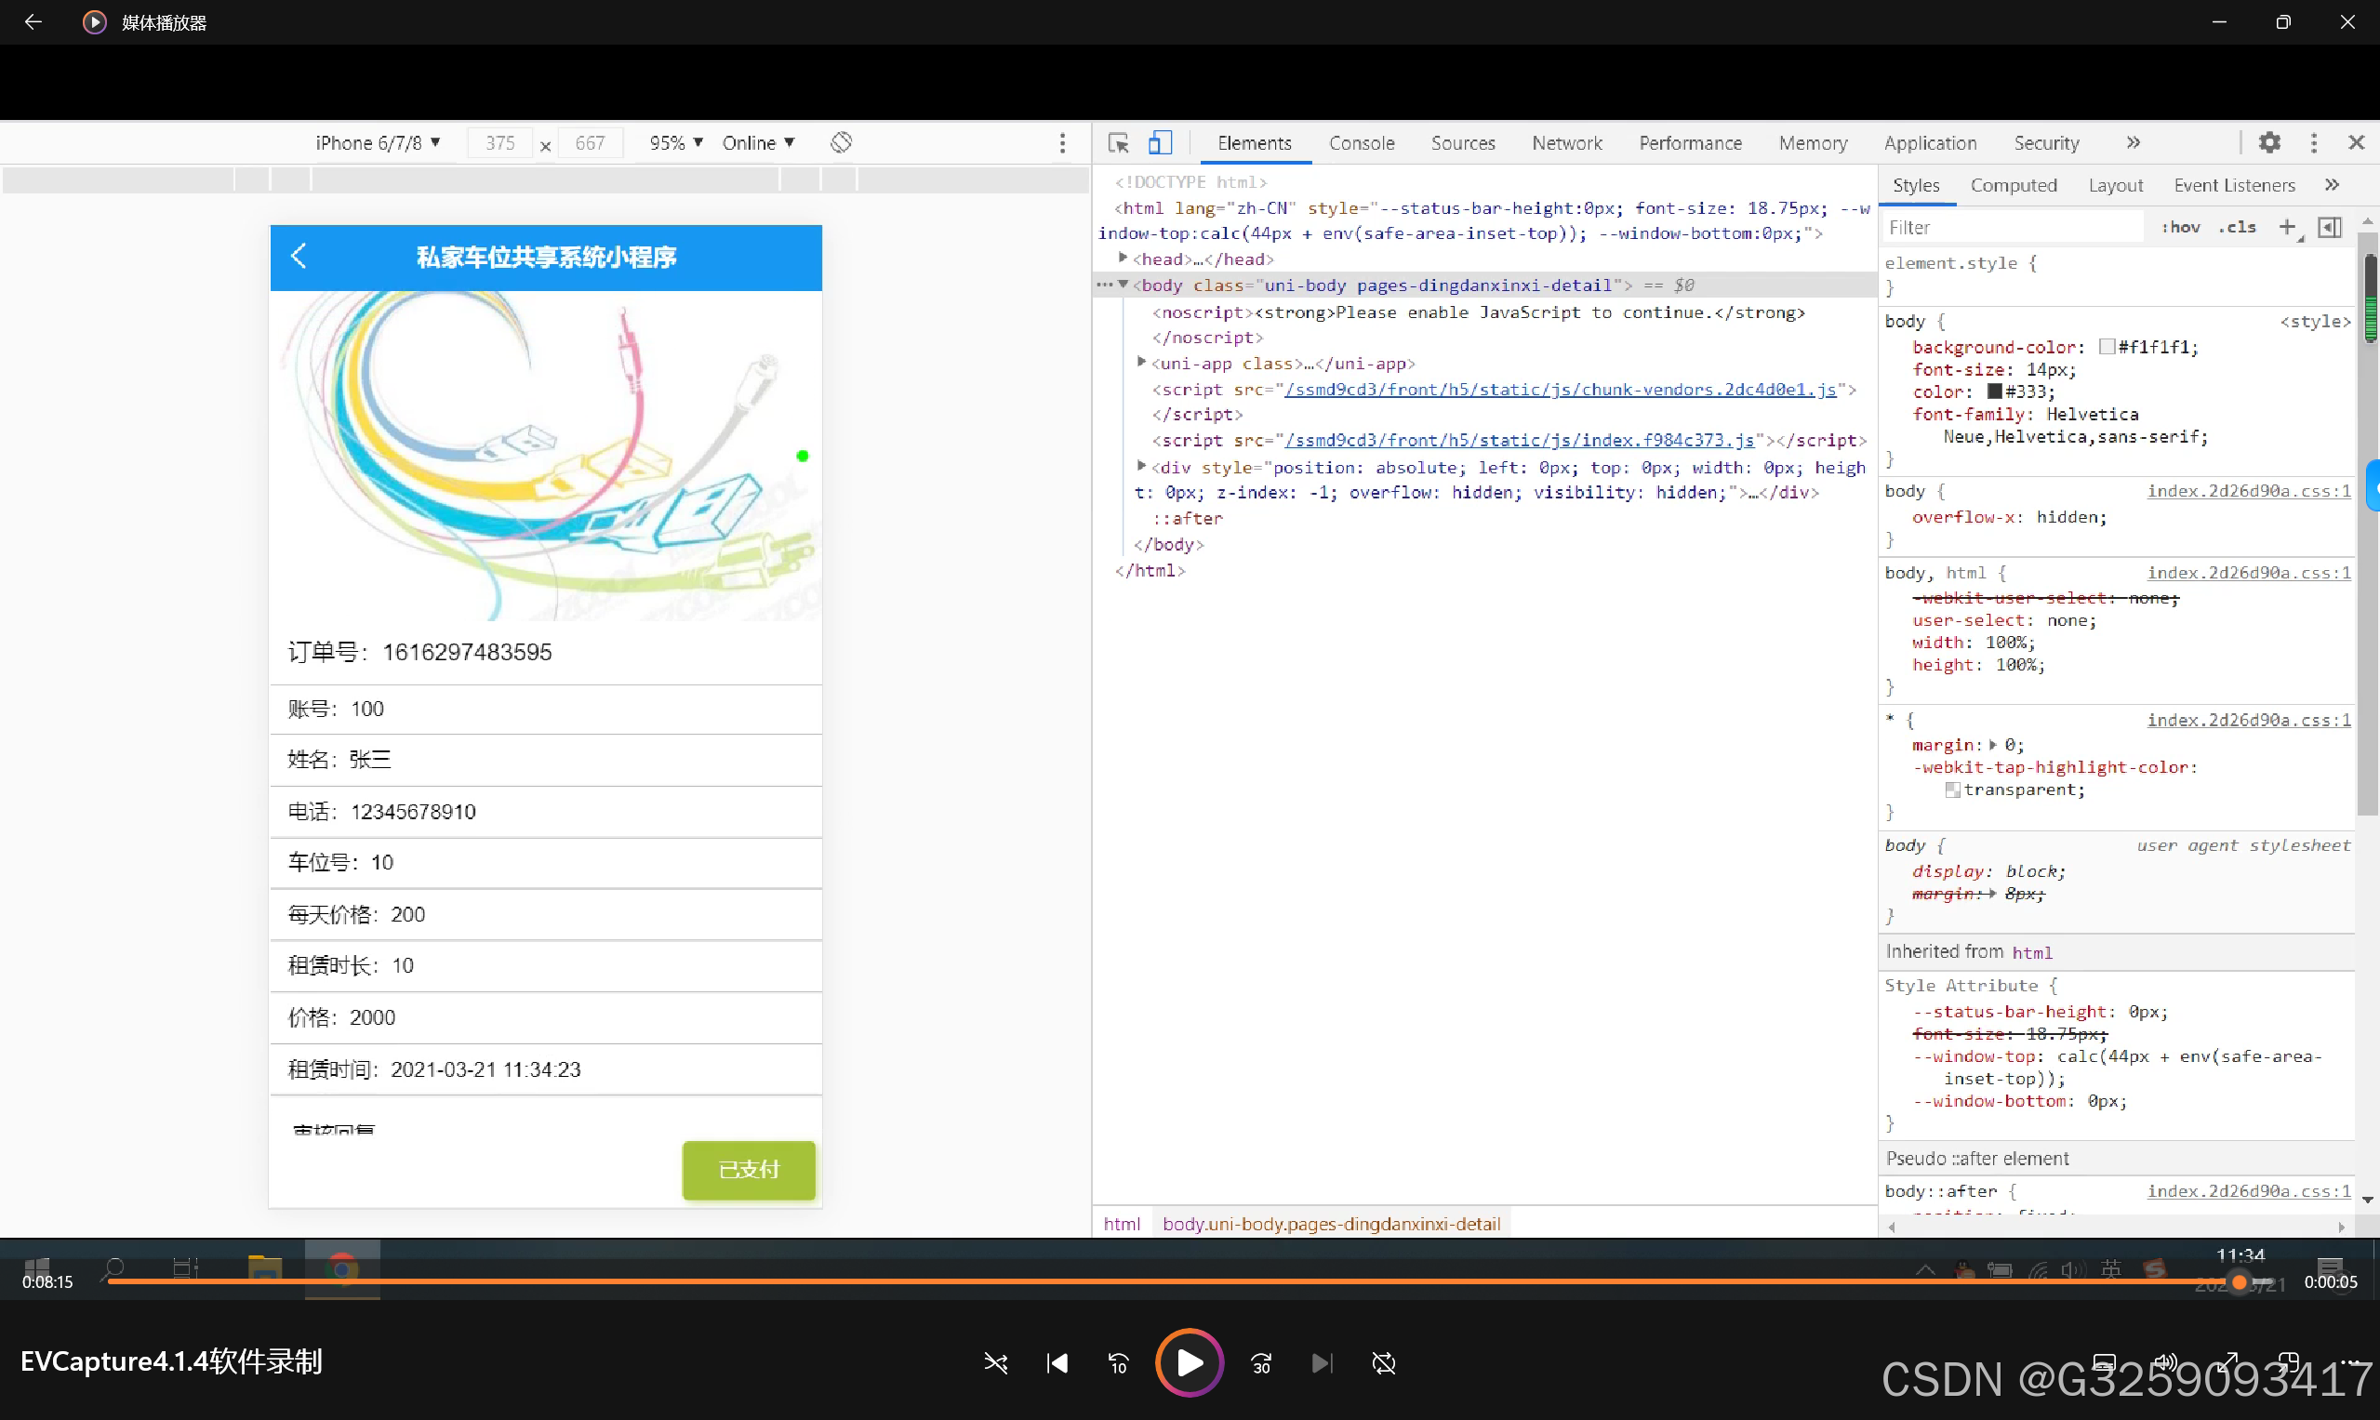Open the DevTools customize menu

coord(2314,143)
